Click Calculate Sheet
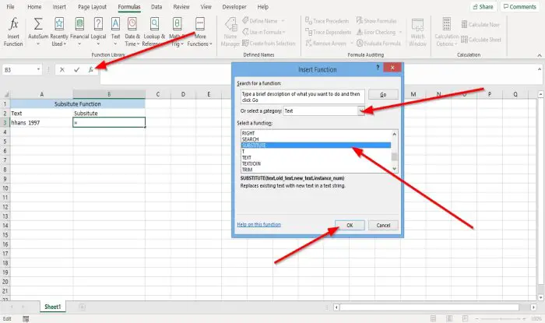Image resolution: width=545 pixels, height=323 pixels. point(481,40)
